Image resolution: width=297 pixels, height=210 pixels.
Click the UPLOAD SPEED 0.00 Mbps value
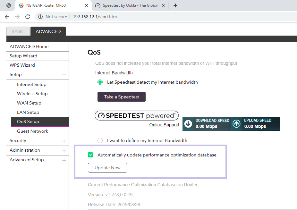(x=255, y=126)
